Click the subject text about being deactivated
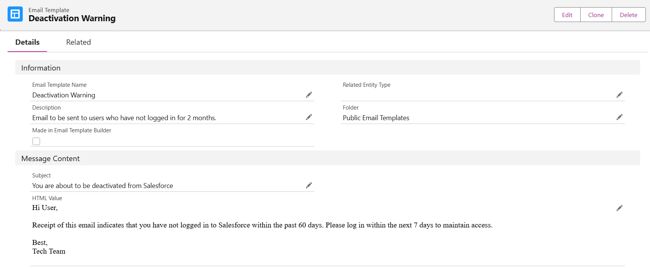The width and height of the screenshot is (650, 268). [102, 186]
